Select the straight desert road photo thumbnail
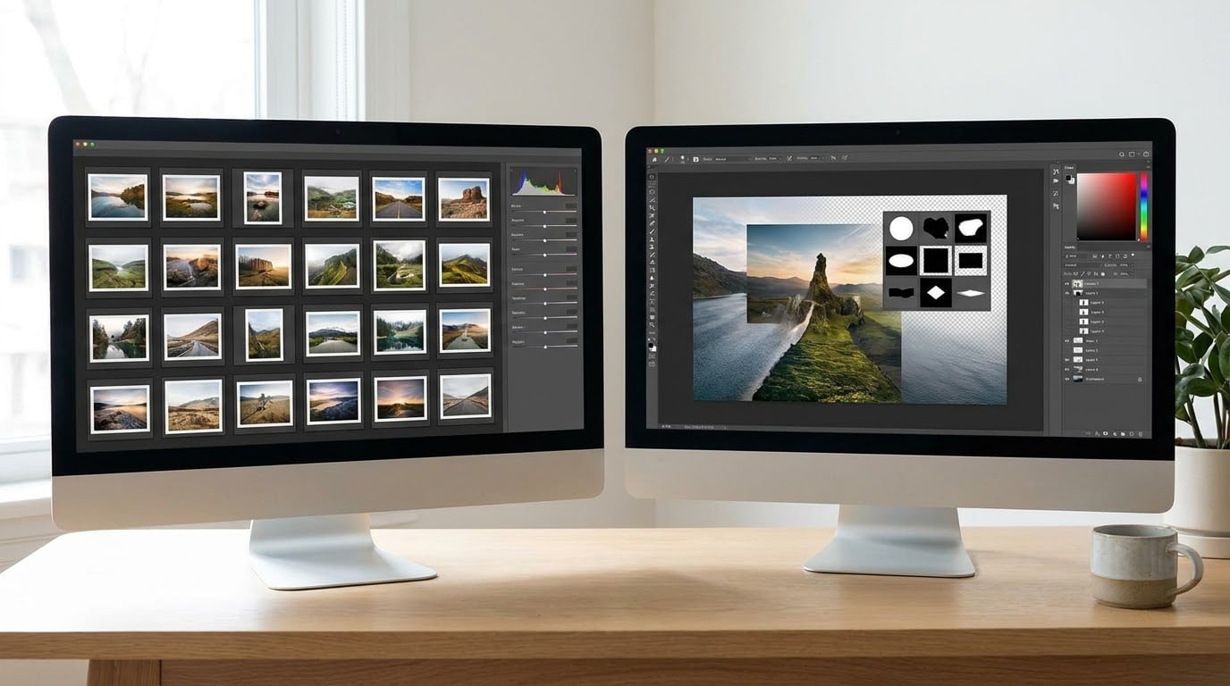Viewport: 1230px width, 686px height. 398,198
